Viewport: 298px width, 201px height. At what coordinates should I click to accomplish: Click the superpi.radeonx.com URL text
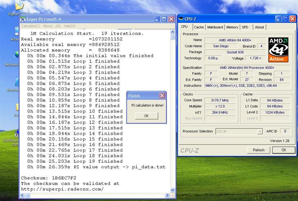pyautogui.click(x=62, y=189)
